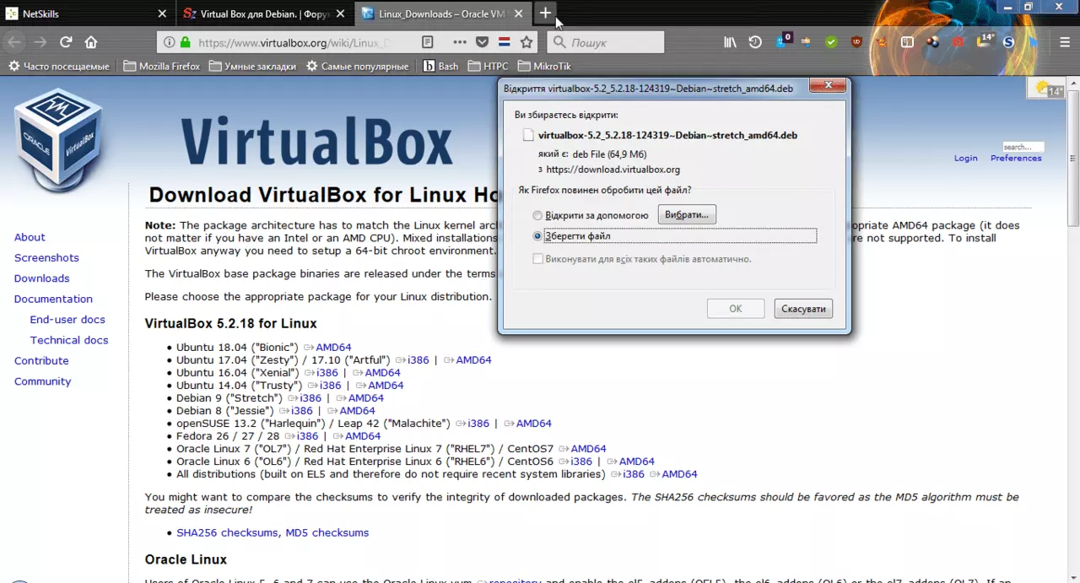Open page actions three-dot menu
This screenshot has width=1080, height=583.
(459, 42)
